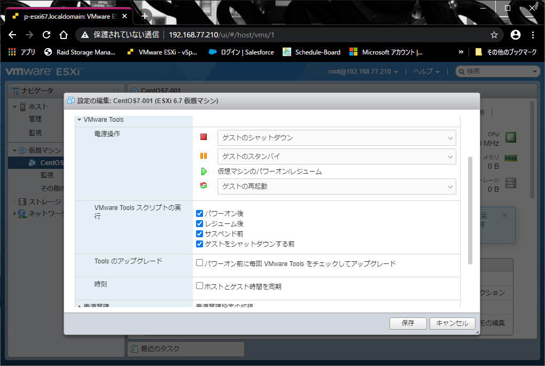Uncheck the パワーオン後 script checkbox
This screenshot has width=545, height=366.
199,213
